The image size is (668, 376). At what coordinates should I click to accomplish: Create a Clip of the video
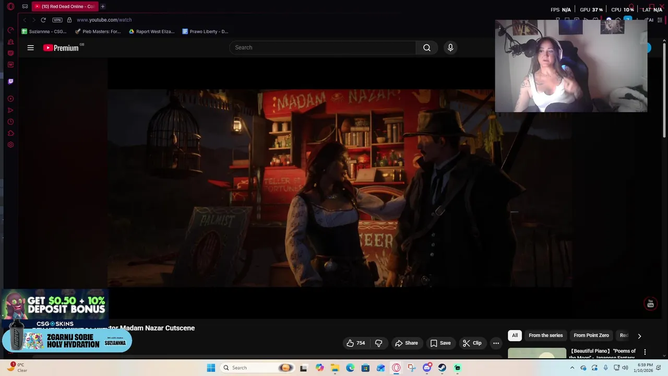click(x=472, y=343)
